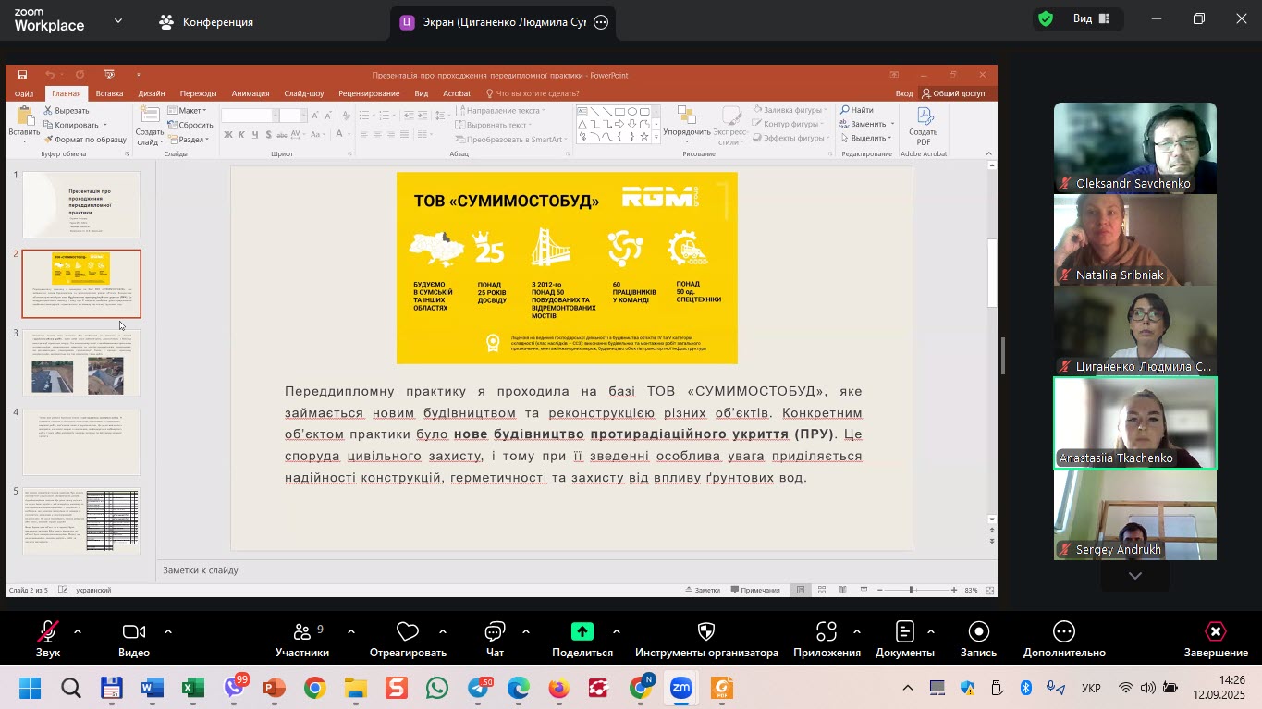The image size is (1262, 709).
Task: Click Найти find in the ribbon
Action: pos(857,110)
